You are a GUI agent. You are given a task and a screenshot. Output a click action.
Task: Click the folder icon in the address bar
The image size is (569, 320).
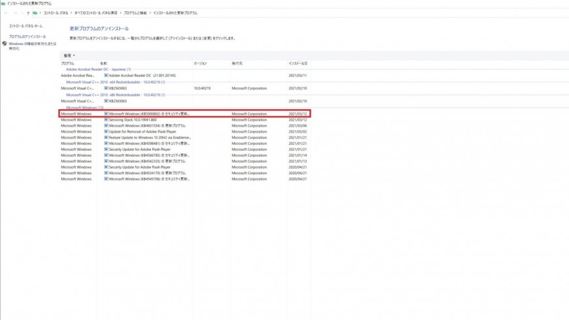click(35, 13)
